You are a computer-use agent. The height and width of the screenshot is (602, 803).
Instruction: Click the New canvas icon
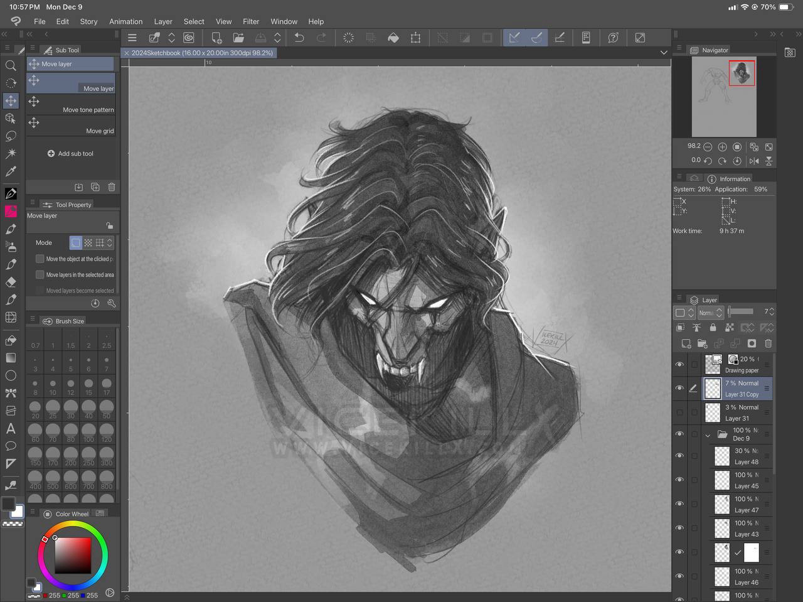point(216,38)
